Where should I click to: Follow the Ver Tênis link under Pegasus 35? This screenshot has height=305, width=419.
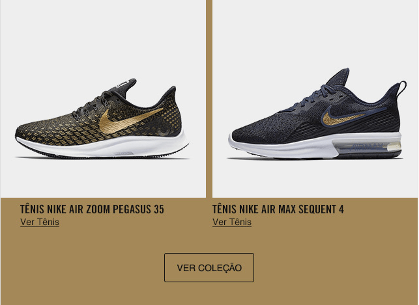click(40, 222)
